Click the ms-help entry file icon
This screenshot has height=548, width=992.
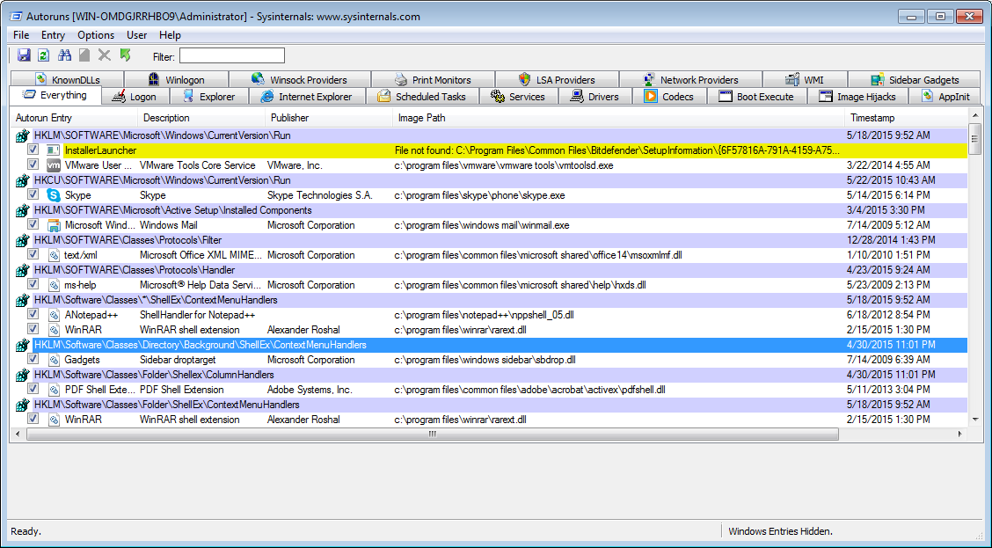[x=54, y=285]
